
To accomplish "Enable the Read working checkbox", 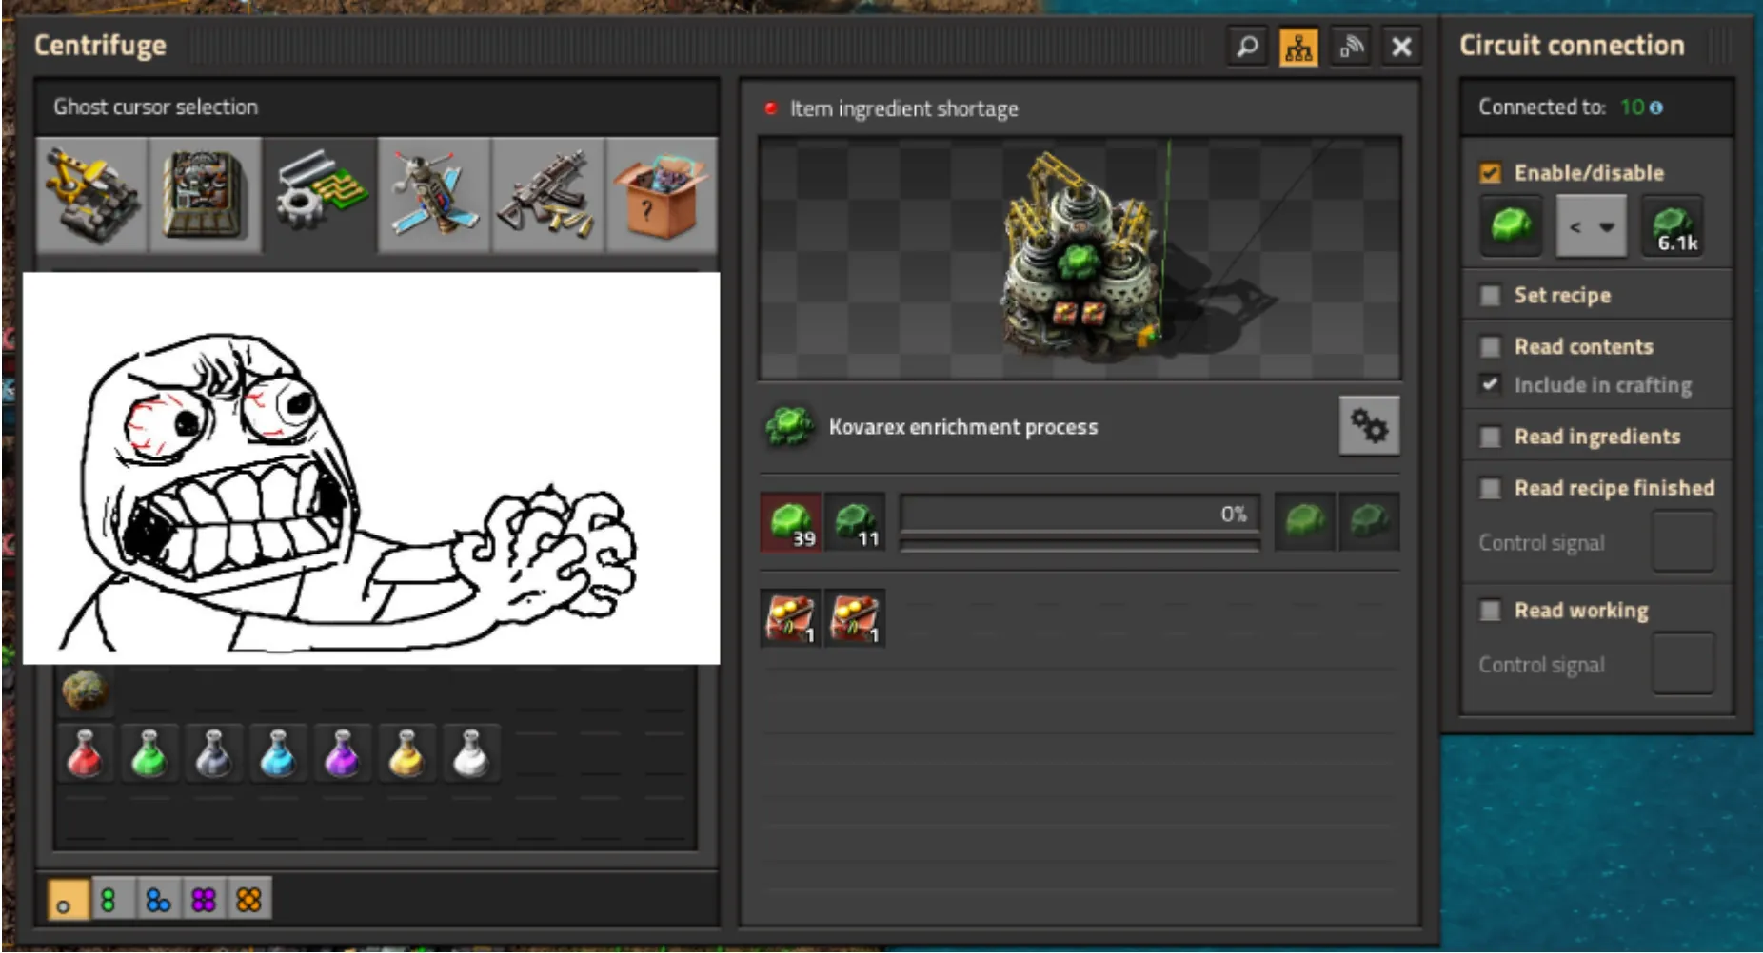I will tap(1490, 611).
